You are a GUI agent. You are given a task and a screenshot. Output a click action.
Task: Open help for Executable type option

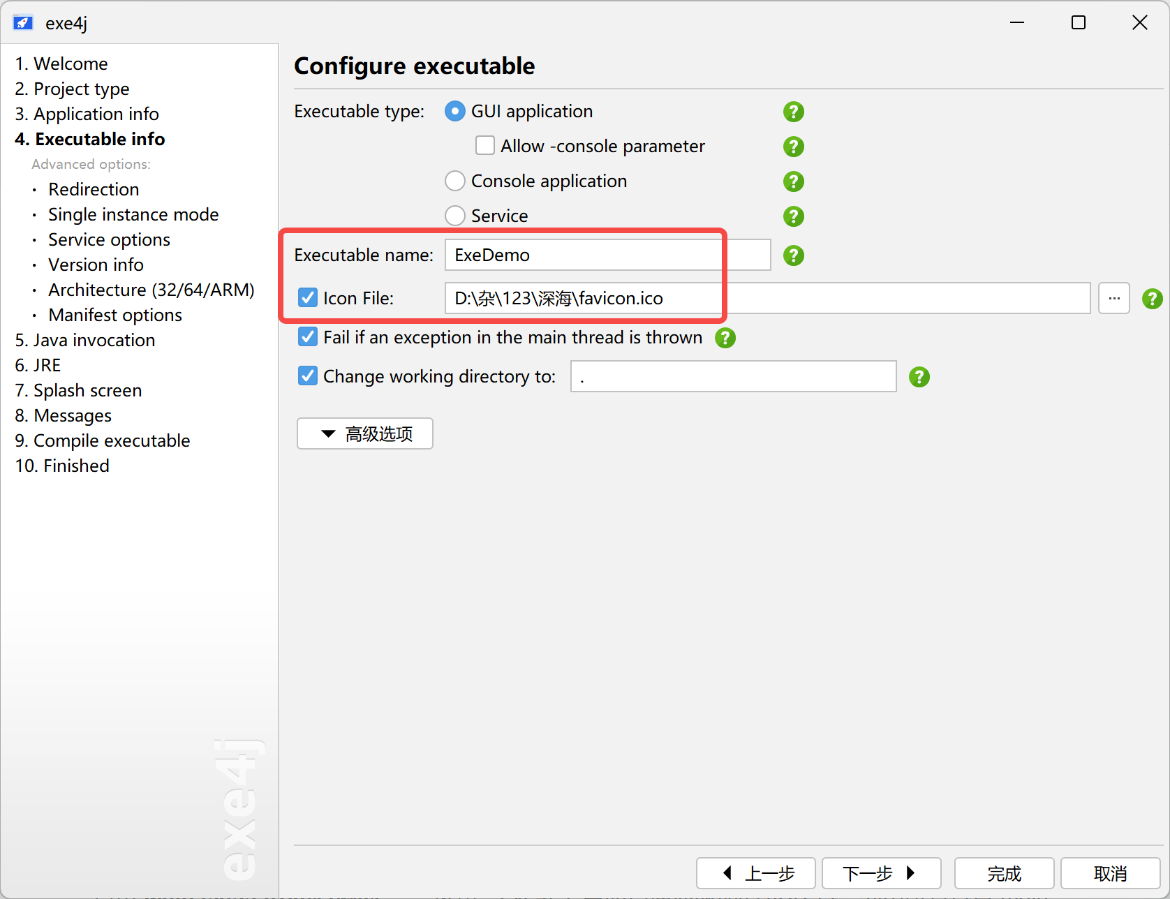pyautogui.click(x=793, y=112)
